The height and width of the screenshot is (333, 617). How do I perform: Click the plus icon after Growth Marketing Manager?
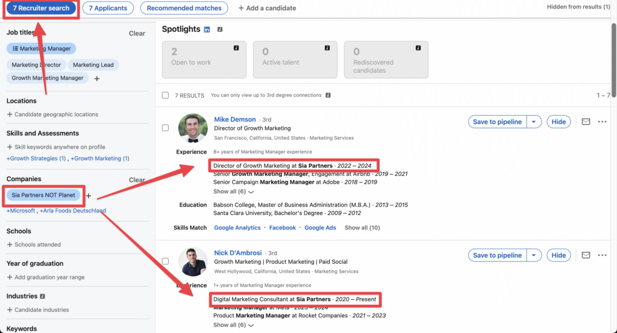click(x=97, y=79)
